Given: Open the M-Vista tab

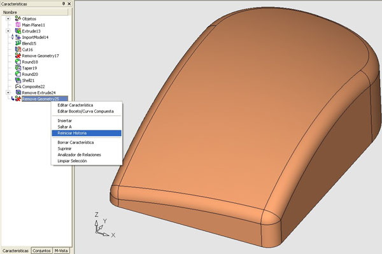Looking at the screenshot, I should click(x=61, y=251).
